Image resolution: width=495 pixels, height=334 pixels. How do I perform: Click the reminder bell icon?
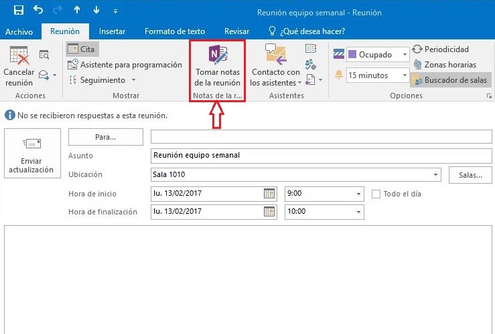pos(339,75)
